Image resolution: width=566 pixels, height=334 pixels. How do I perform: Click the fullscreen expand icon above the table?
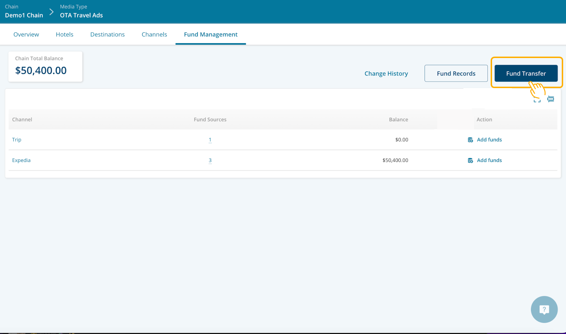coord(537,99)
